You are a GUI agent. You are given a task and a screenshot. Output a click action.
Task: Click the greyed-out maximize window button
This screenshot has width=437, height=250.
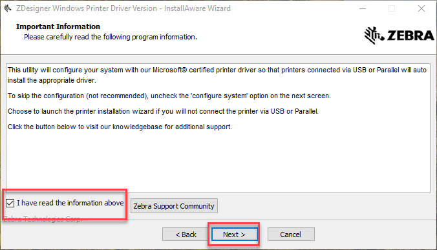tap(392, 8)
